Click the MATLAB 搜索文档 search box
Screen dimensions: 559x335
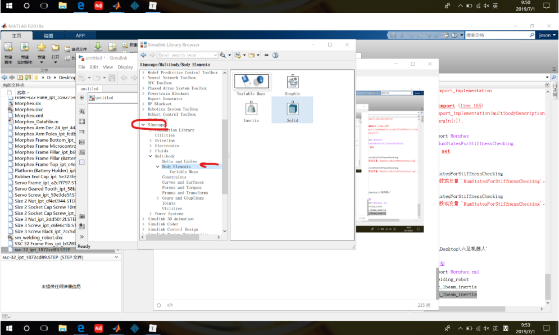[497, 35]
